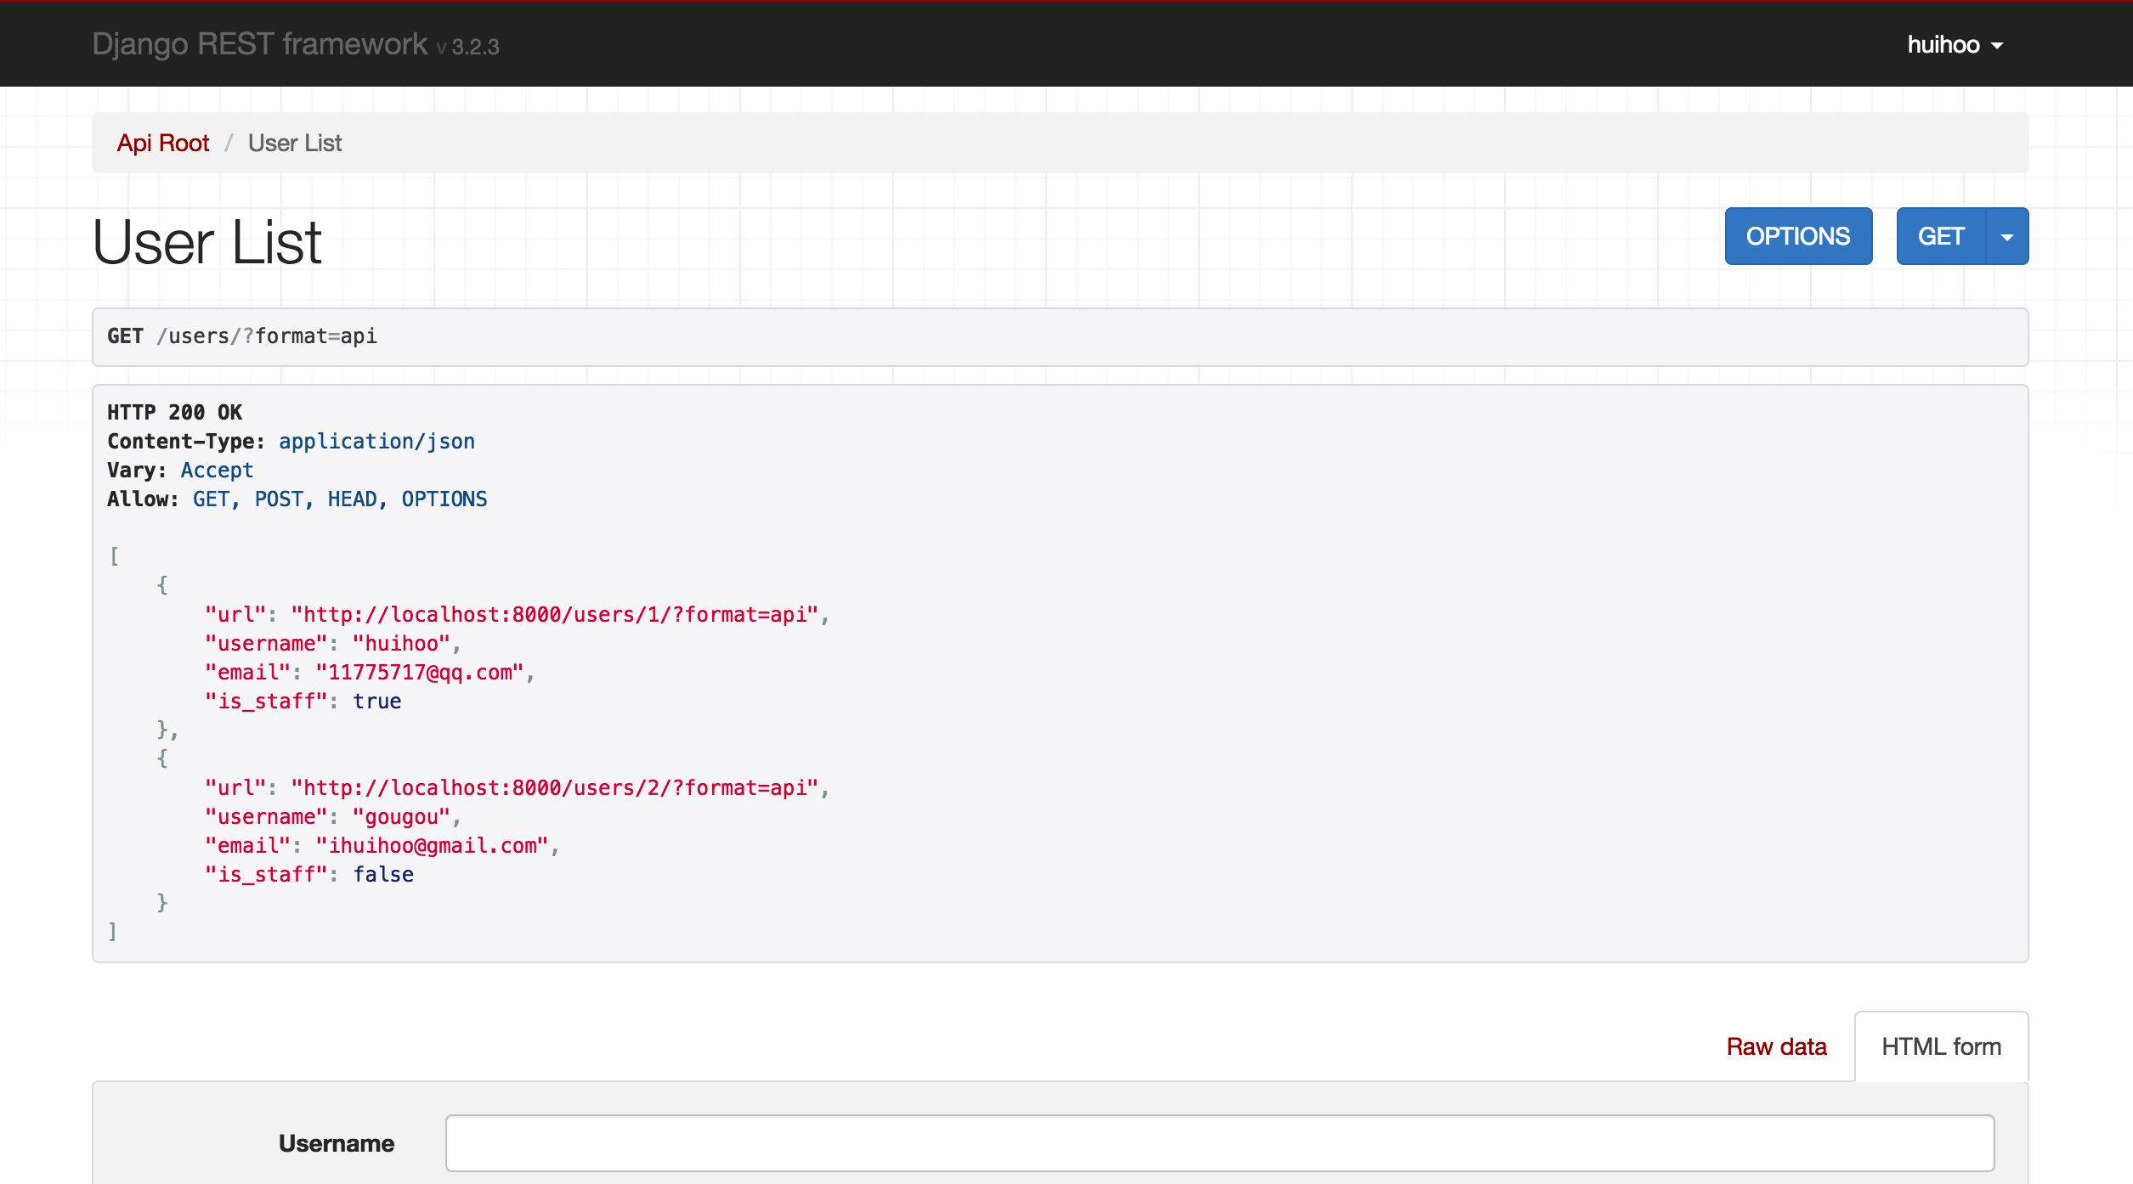
Task: Expand the GET format dropdown caret
Action: [x=2006, y=237]
